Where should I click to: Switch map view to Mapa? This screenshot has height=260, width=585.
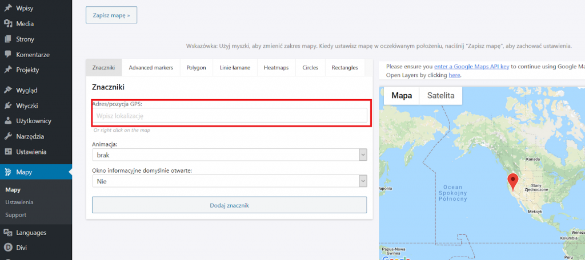pos(402,96)
